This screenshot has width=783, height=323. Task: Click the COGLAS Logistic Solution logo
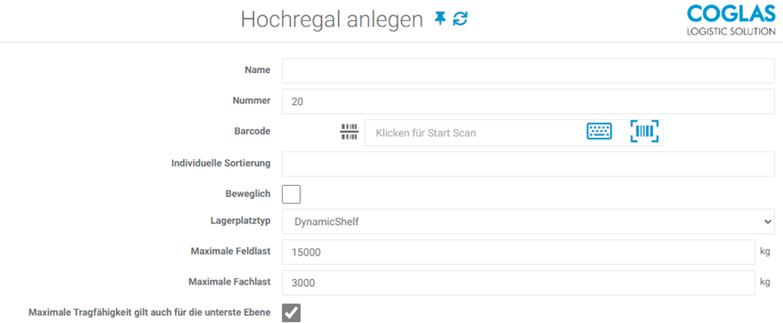pyautogui.click(x=731, y=21)
